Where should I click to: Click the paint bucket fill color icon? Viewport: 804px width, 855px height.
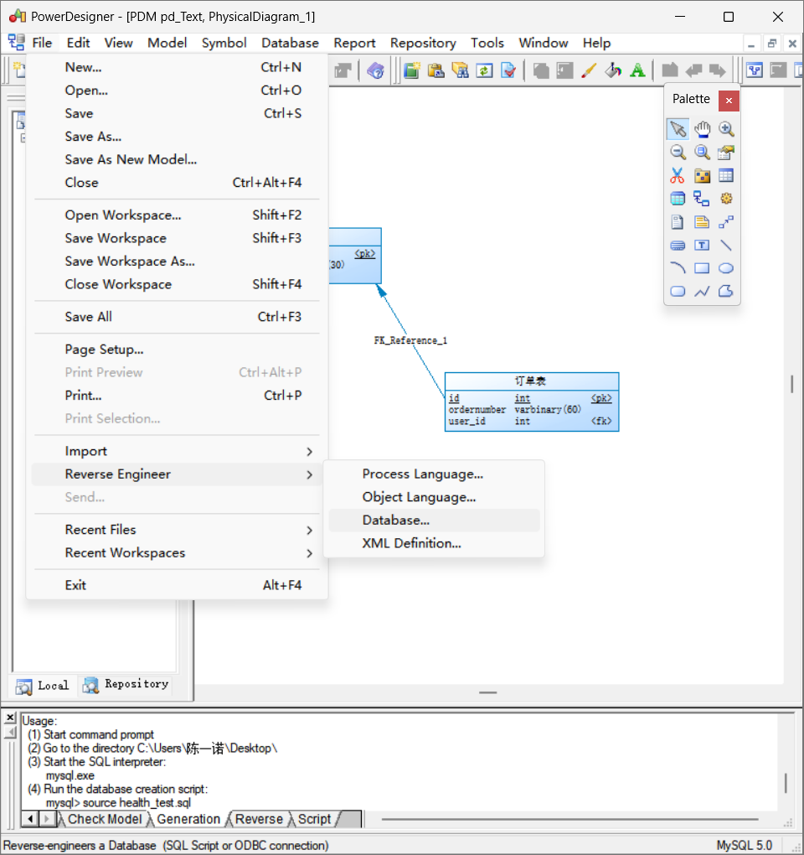click(613, 70)
